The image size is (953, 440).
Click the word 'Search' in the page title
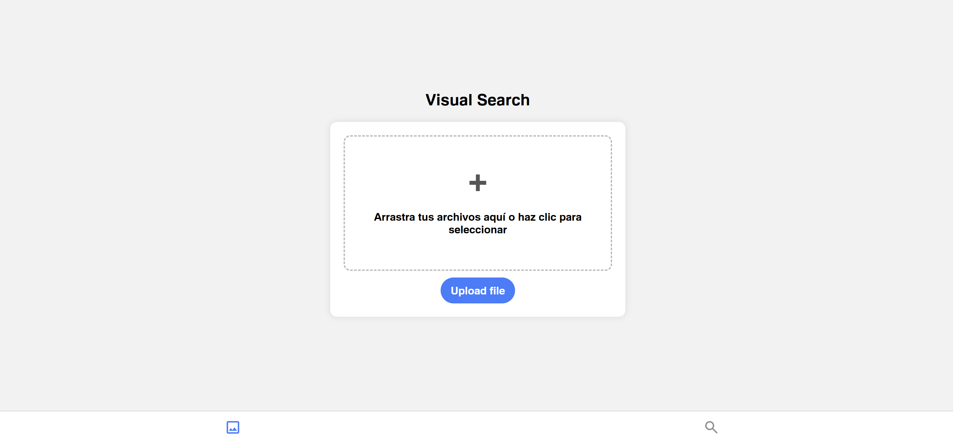pyautogui.click(x=503, y=100)
